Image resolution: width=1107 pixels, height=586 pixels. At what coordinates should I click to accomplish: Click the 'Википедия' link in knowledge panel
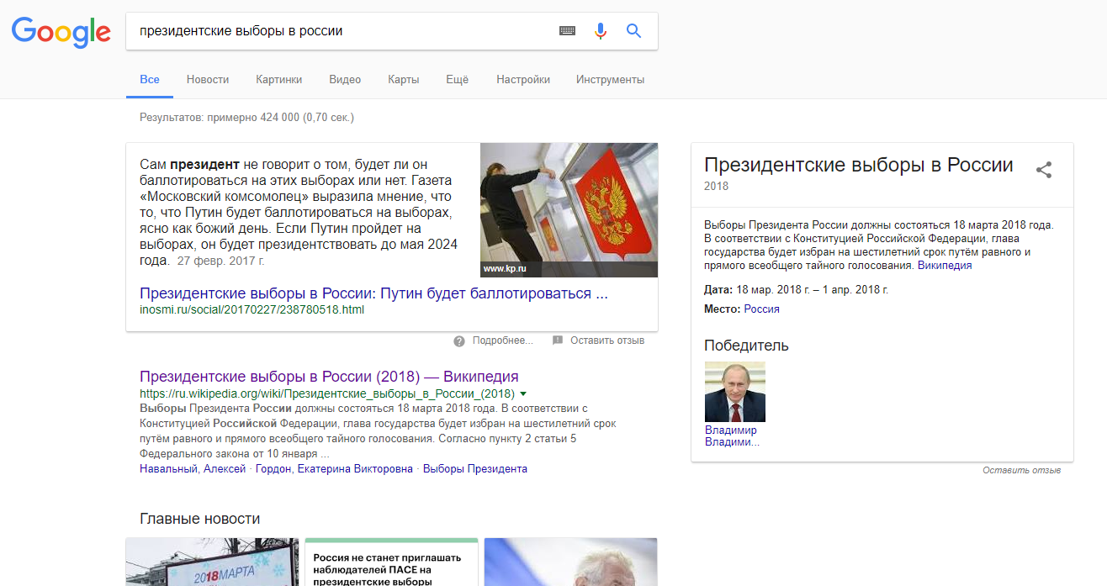click(945, 266)
